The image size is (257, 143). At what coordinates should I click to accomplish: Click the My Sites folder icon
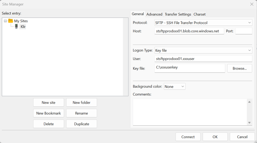coord(11,21)
